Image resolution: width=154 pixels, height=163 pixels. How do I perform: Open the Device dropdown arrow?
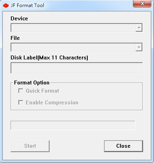click(139, 28)
